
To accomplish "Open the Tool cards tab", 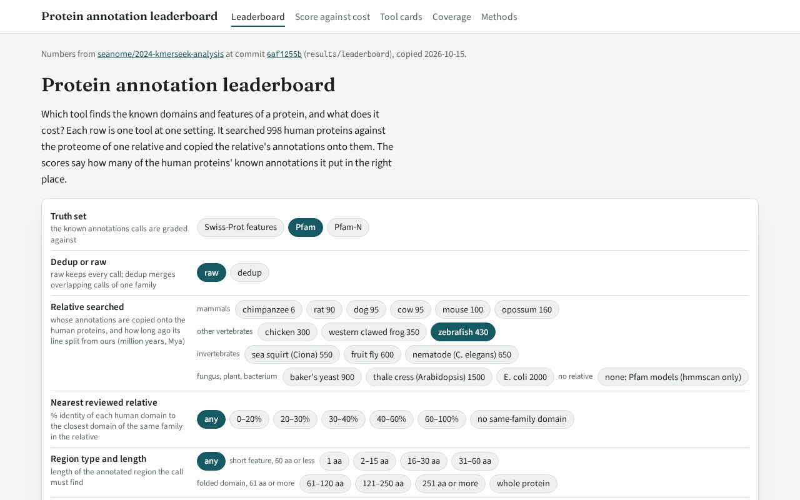I will tap(401, 17).
